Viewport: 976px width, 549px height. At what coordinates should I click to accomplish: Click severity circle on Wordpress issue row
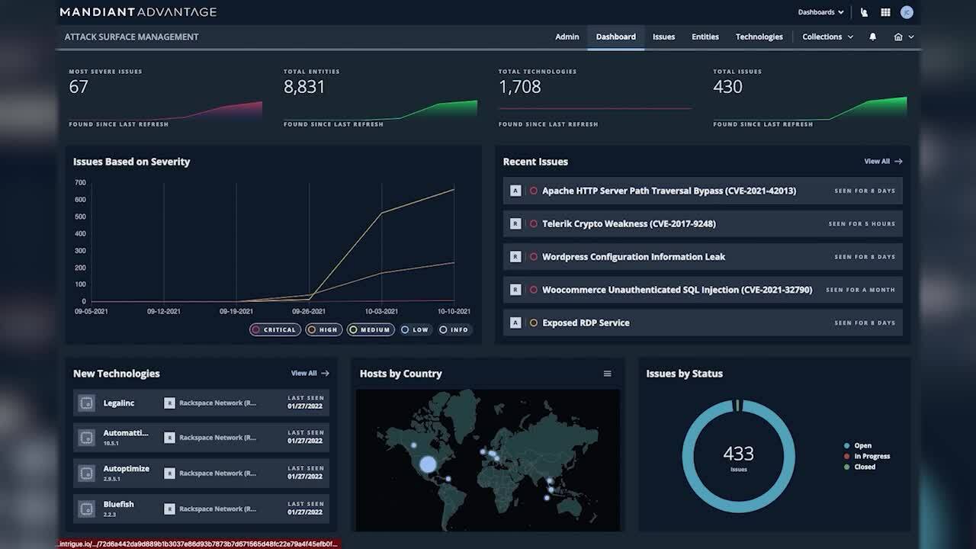pos(534,257)
